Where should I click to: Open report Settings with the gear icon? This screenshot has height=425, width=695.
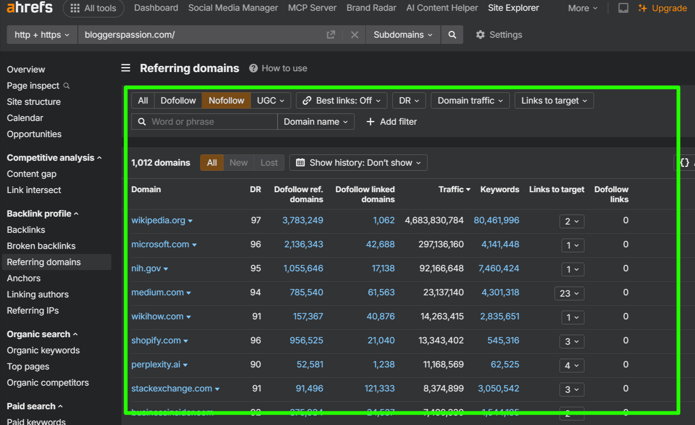click(480, 35)
